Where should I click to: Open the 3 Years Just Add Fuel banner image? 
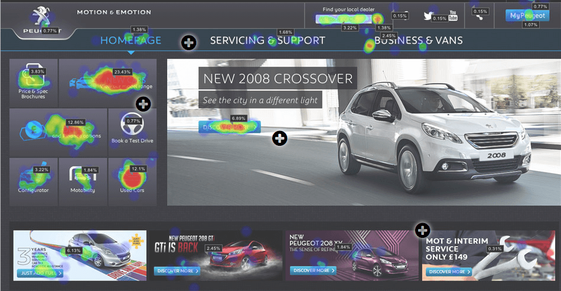[80, 255]
